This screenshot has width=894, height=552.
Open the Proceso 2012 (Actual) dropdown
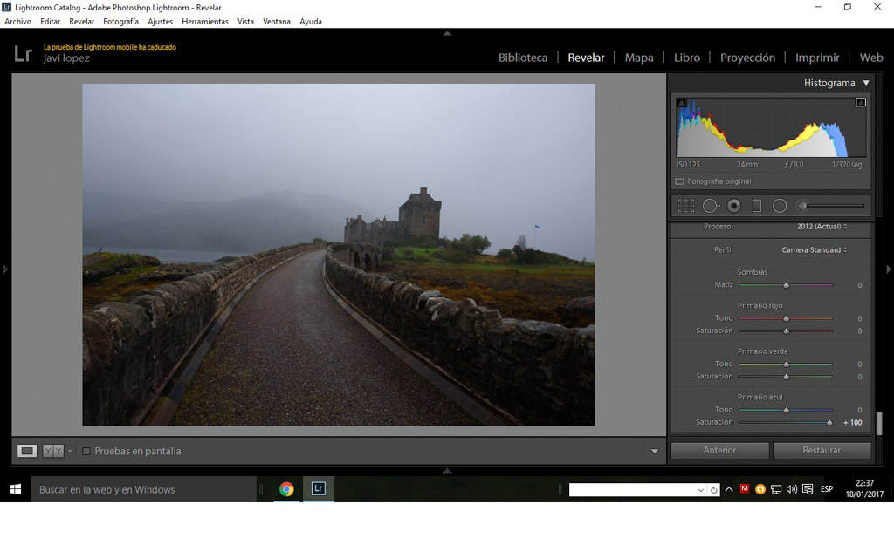[822, 227]
